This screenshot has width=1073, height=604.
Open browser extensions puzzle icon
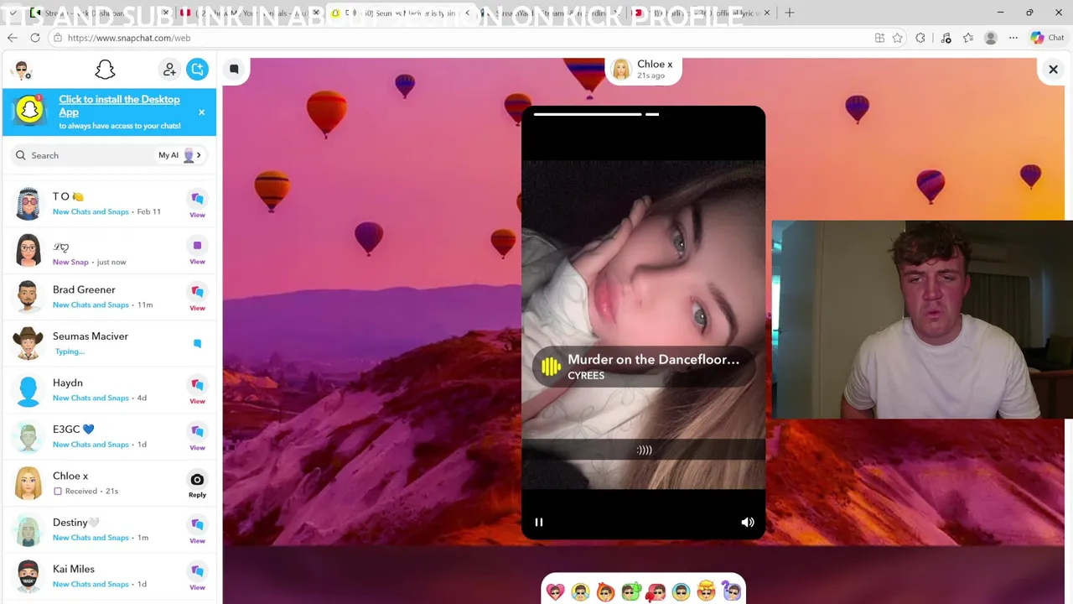[920, 38]
